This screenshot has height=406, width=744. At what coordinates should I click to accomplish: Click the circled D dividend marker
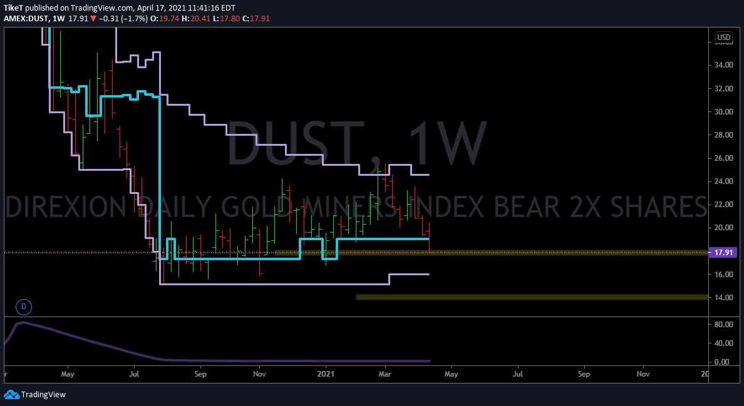click(24, 307)
